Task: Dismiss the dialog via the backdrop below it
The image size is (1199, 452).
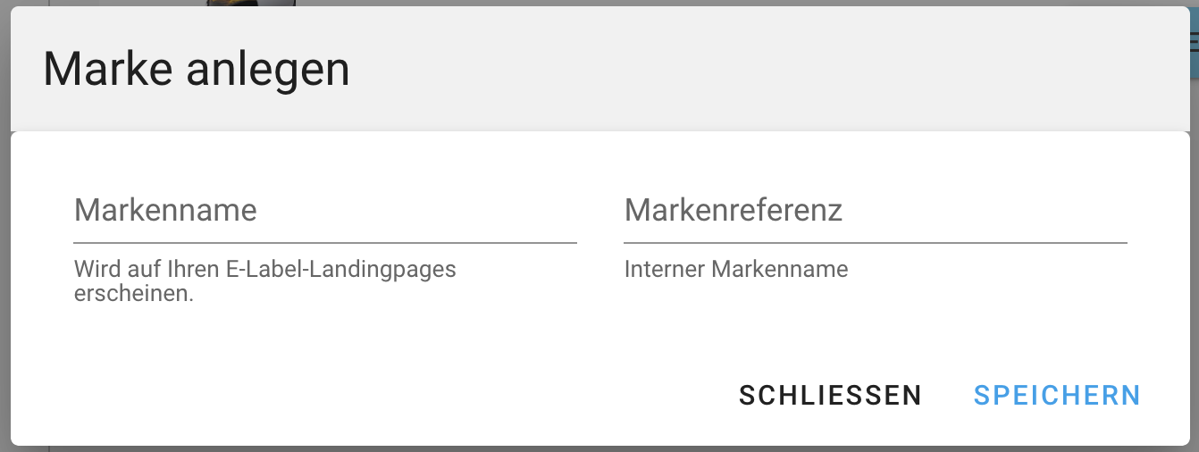Action: click(x=599, y=448)
